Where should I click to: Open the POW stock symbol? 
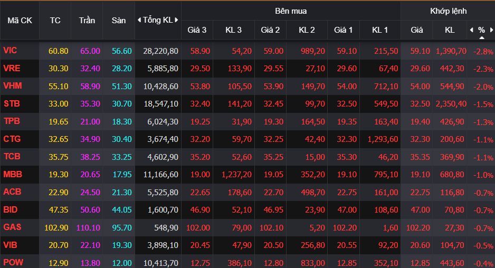[13, 263]
